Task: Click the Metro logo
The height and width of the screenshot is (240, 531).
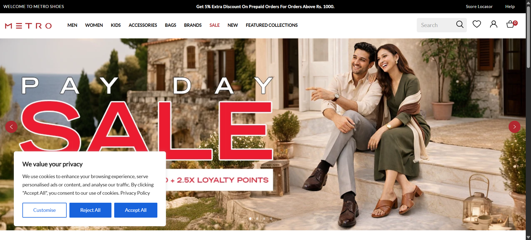Action: (28, 26)
